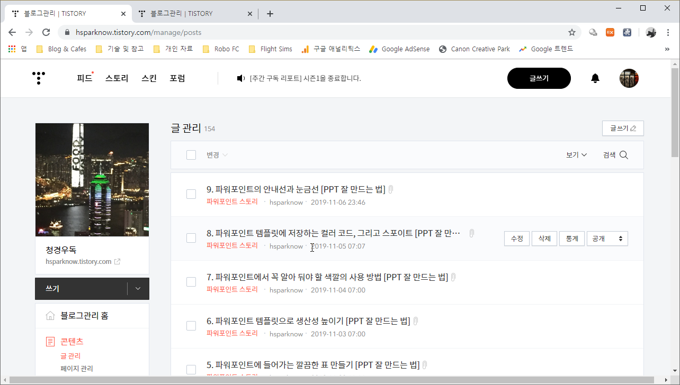Open the 변경 dropdown
Image resolution: width=680 pixels, height=385 pixels.
tap(217, 155)
